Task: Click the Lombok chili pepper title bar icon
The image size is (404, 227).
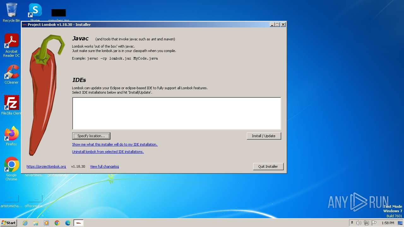Action: coord(25,25)
